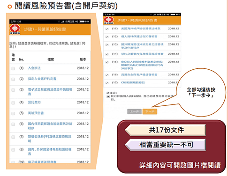
Task: Open the 電子式交易密碼及憑證申請聲明書 link
Action: pyautogui.click(x=50, y=92)
